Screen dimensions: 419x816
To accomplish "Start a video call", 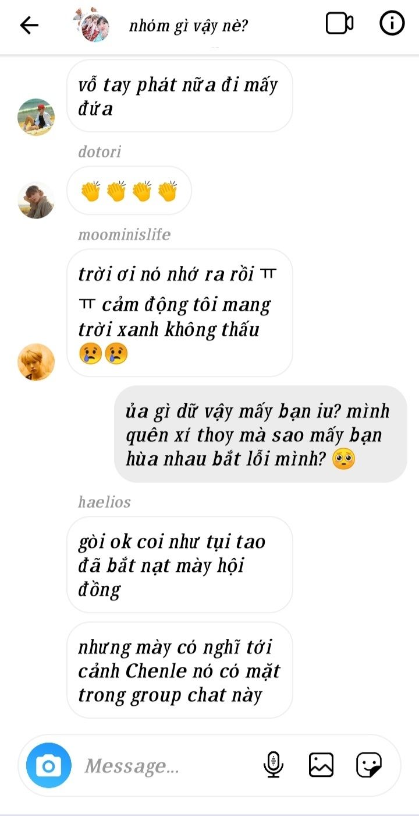I will coord(339,24).
